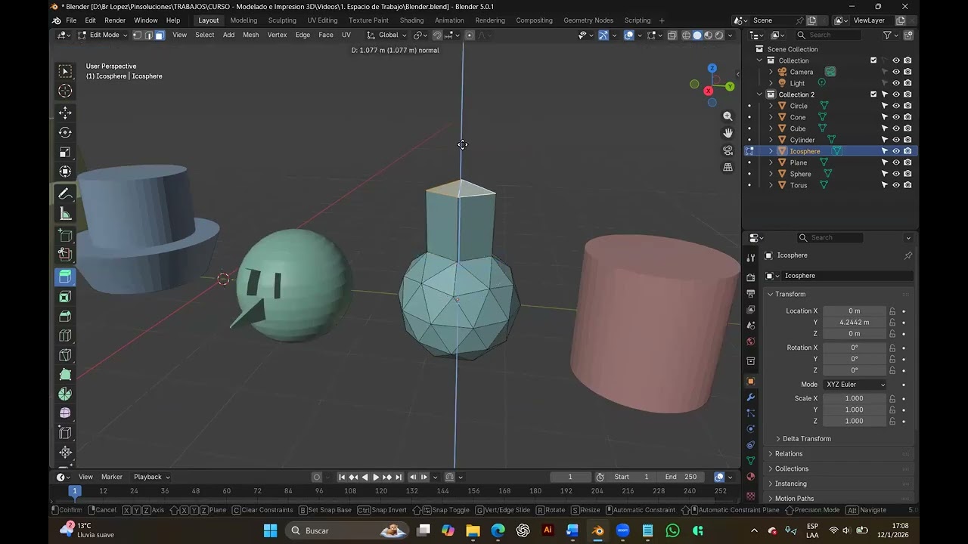The image size is (968, 544).
Task: Switch perspective/orthographic grid icon
Action: [x=728, y=167]
